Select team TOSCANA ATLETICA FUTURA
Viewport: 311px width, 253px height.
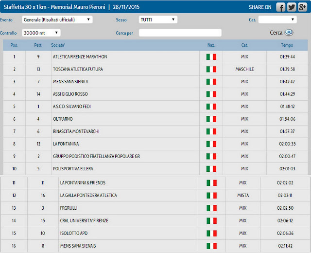coord(78,69)
